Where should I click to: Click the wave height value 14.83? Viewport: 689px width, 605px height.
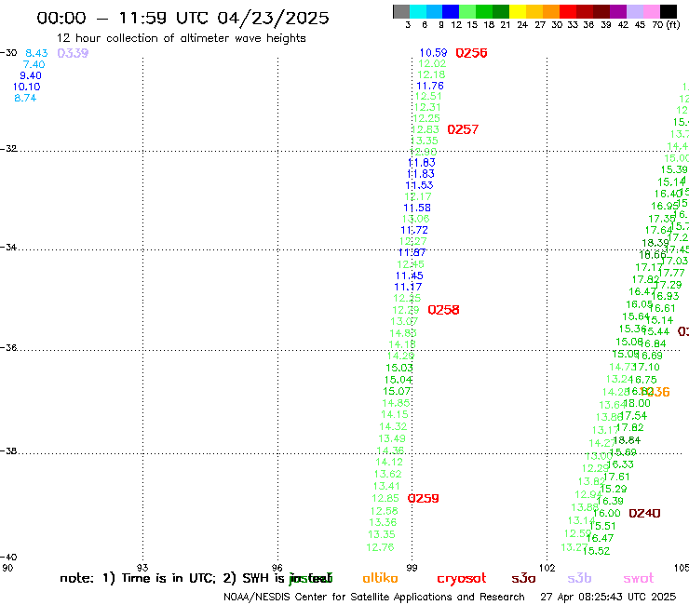[x=403, y=333]
